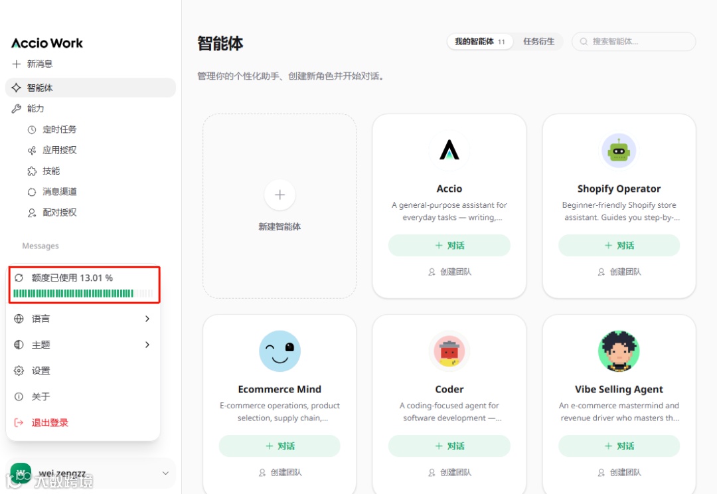Click the Shopify Operator card title

pos(619,189)
